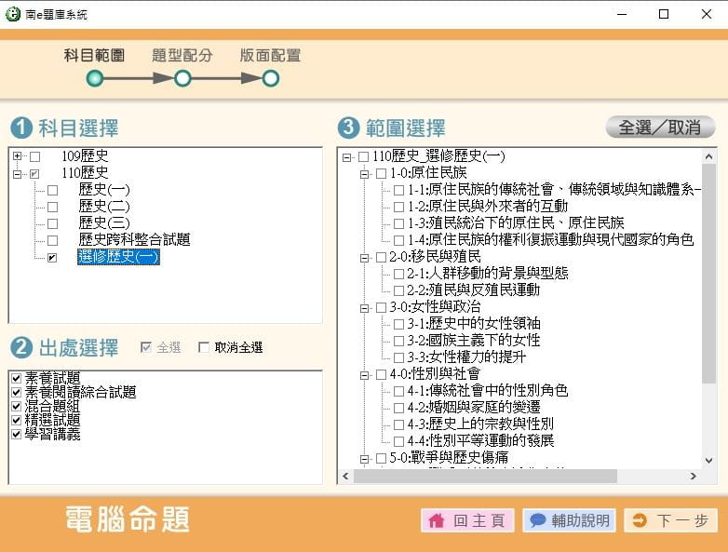Click the horizontal scrollbar thumb in 範圍選擇
The height and width of the screenshot is (552, 728).
tap(485, 477)
